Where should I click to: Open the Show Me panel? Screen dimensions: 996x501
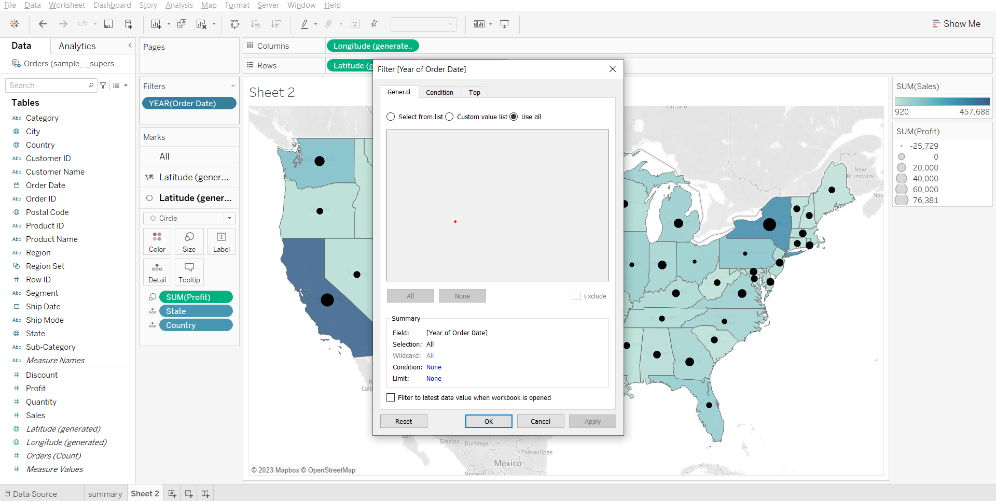click(x=956, y=24)
